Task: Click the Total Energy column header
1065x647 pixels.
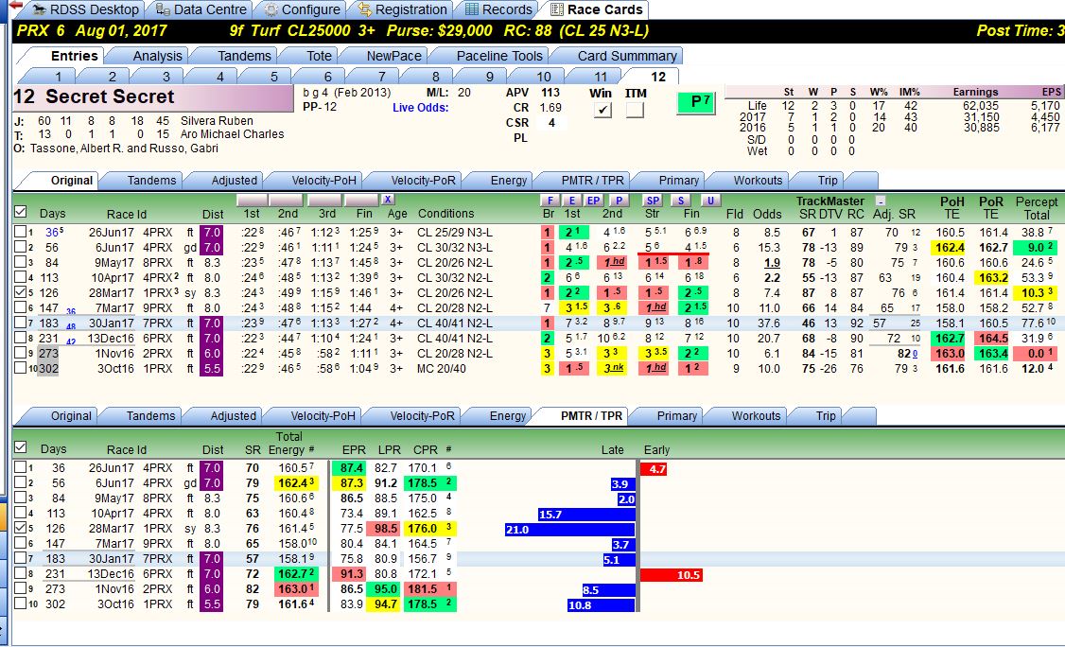Action: point(288,443)
